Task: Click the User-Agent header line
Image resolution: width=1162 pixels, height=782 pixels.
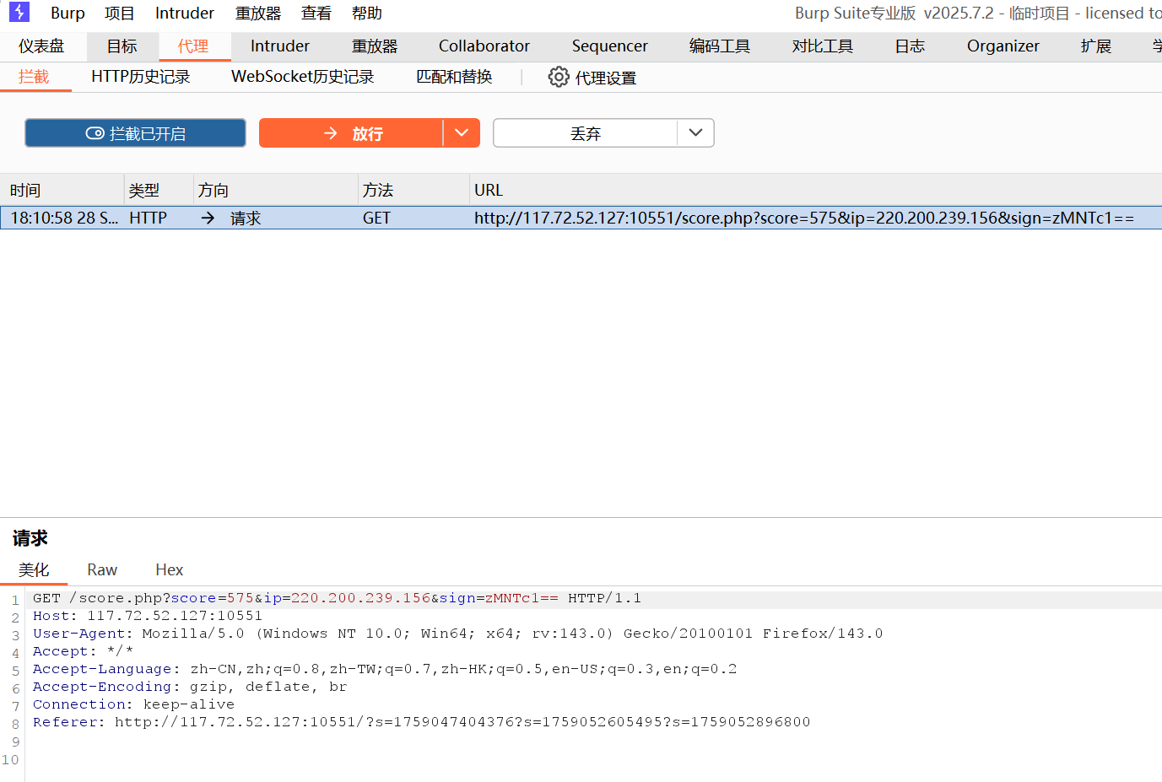Action: [458, 634]
